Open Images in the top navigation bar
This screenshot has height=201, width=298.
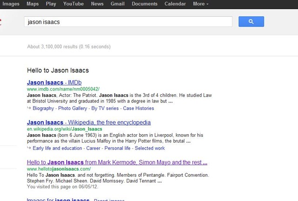(11, 4)
